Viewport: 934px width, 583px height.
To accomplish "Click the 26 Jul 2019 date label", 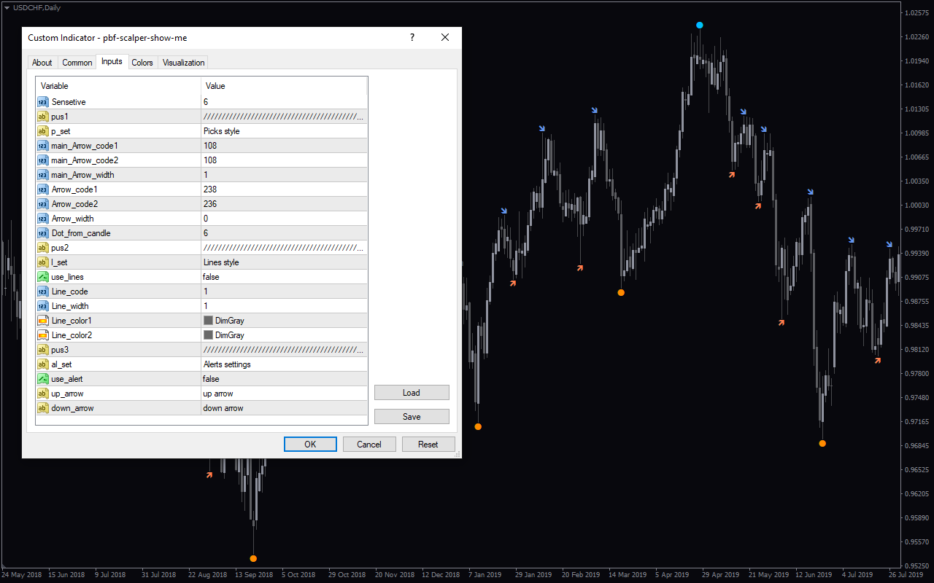I will tap(906, 574).
